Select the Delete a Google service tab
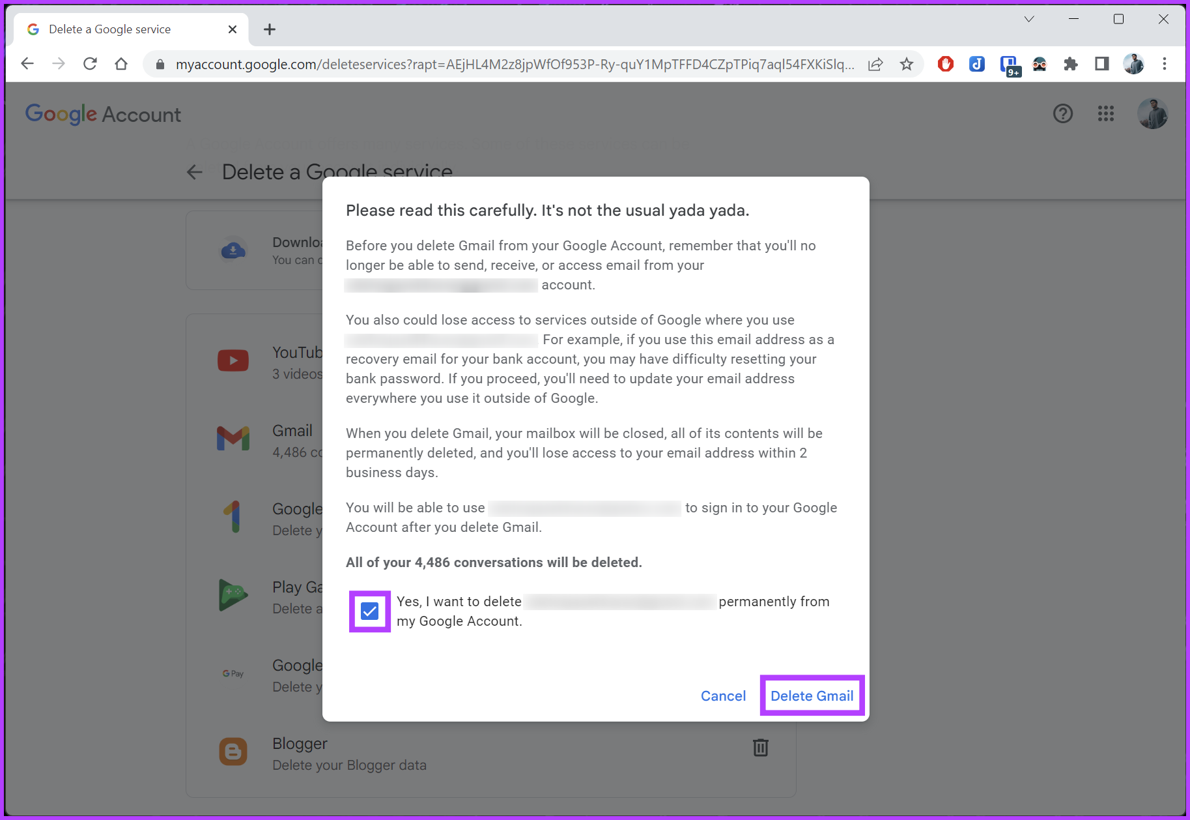Screen dimensions: 1190x820 (130, 29)
